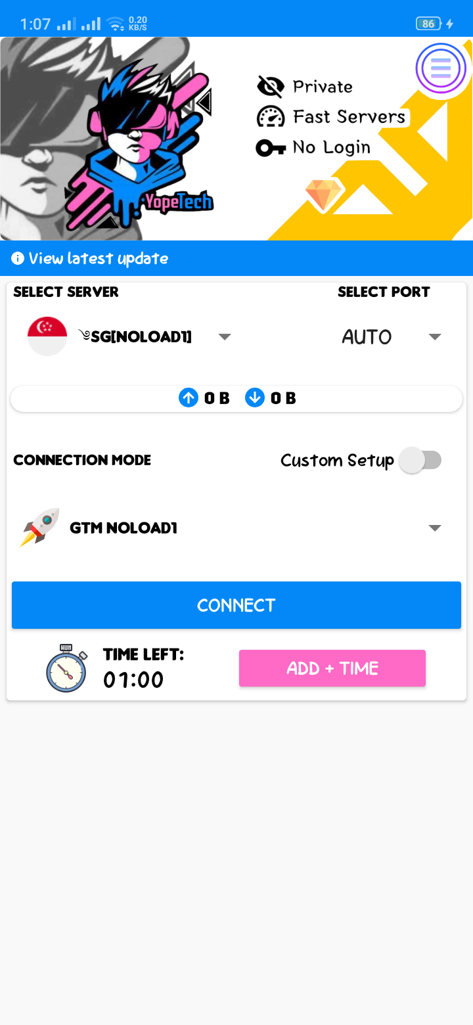
Task: Tap the key No Login icon
Action: (270, 148)
